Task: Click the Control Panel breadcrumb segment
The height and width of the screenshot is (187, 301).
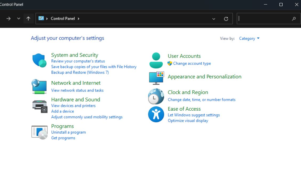Action: coord(63,19)
